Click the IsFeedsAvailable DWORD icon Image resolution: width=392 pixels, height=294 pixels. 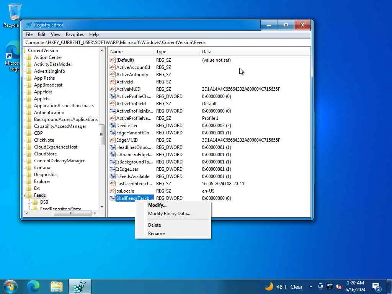pyautogui.click(x=113, y=176)
